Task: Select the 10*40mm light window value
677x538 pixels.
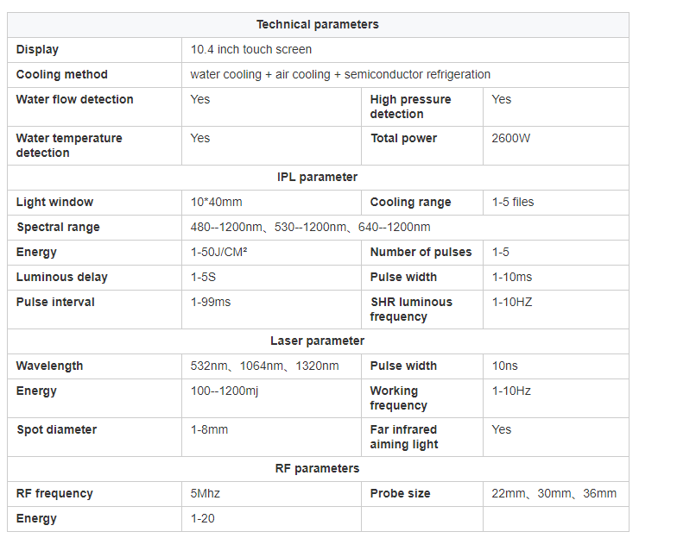Action: point(216,202)
